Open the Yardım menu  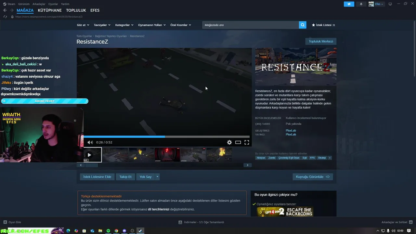[x=65, y=4]
